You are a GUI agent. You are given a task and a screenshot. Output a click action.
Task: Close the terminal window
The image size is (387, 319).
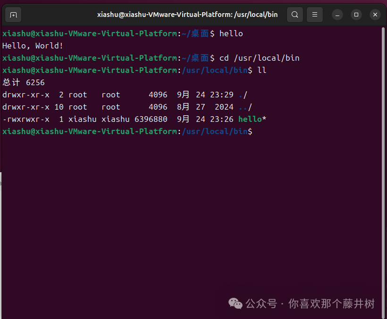click(x=375, y=15)
